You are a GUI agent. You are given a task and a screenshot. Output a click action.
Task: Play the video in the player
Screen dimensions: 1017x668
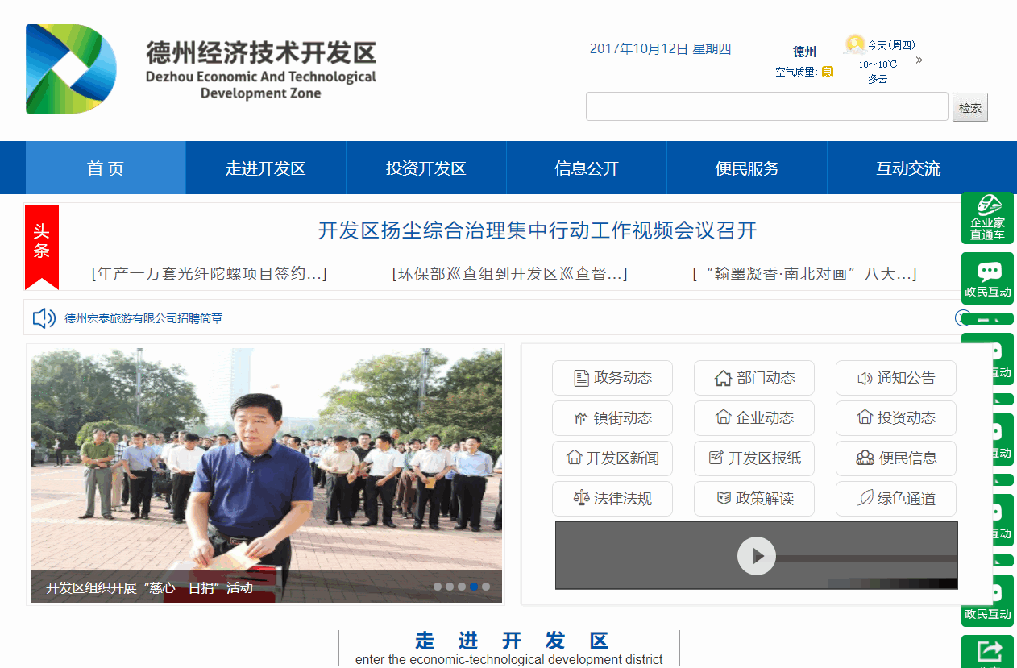click(757, 556)
